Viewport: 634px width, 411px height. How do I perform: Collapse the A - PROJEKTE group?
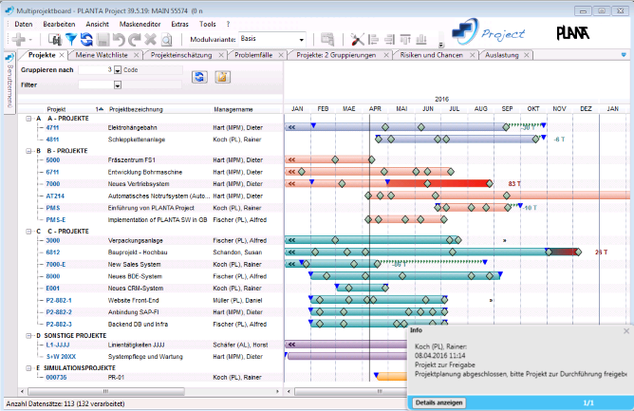(x=28, y=119)
